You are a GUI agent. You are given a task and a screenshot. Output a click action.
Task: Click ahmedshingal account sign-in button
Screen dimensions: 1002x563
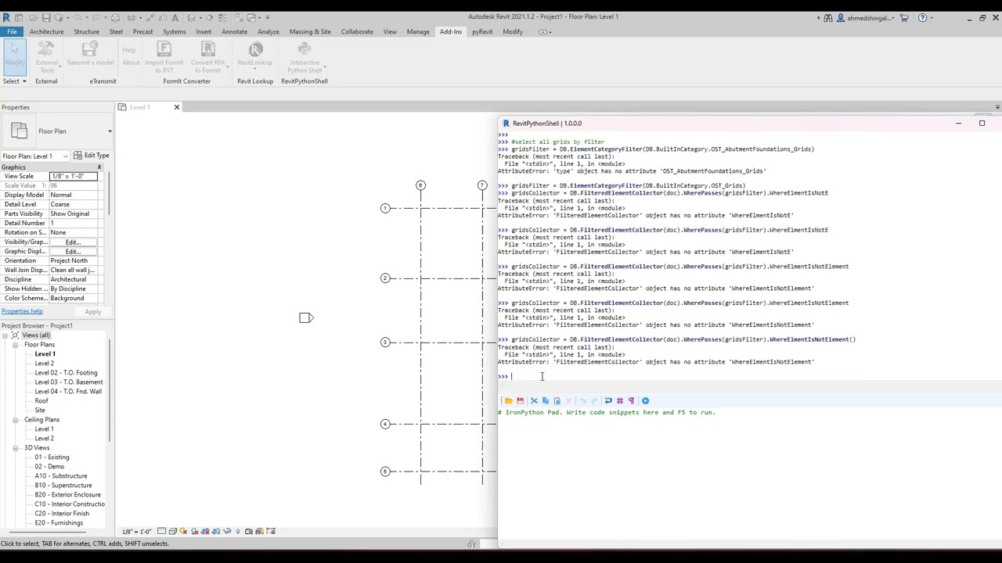[x=865, y=17]
